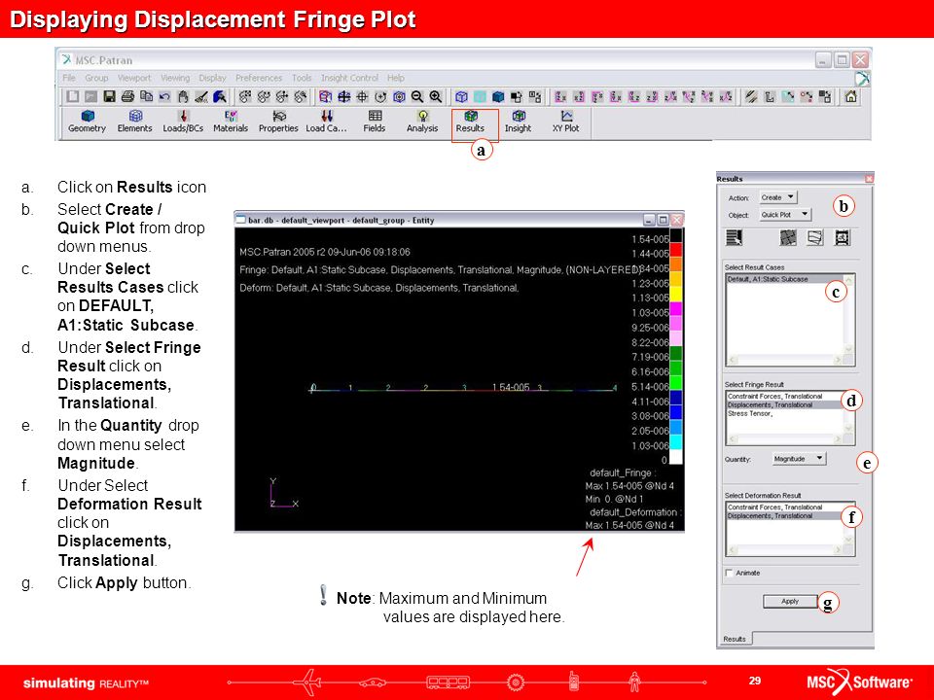
Task: Open the Insight Control menu
Action: [349, 78]
